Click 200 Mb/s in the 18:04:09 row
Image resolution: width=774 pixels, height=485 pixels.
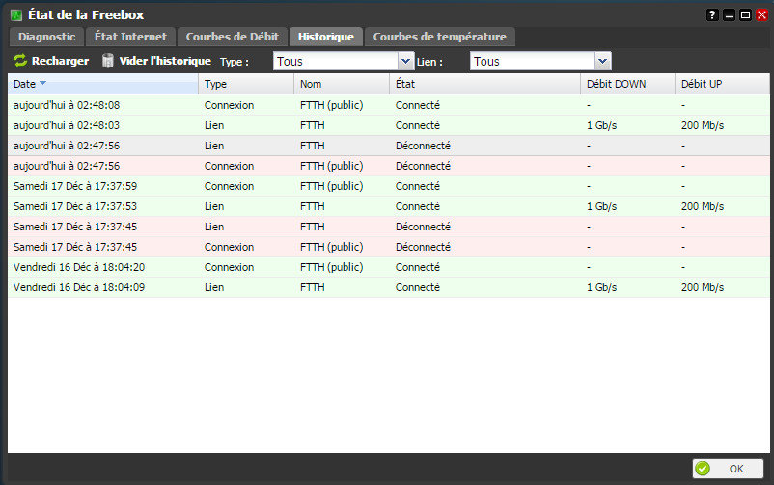(703, 287)
